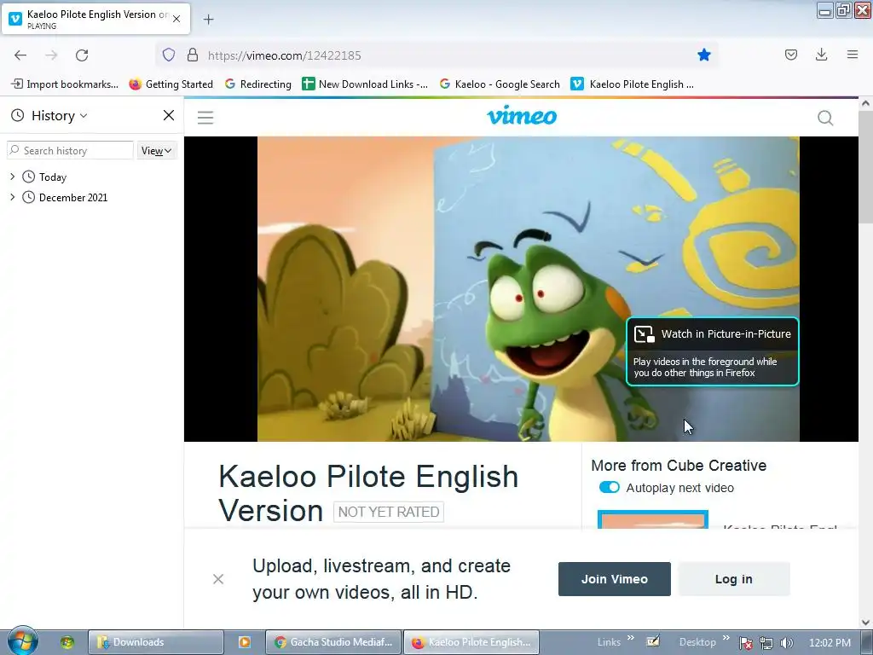Select the Today history entry
This screenshot has width=873, height=655.
point(53,177)
